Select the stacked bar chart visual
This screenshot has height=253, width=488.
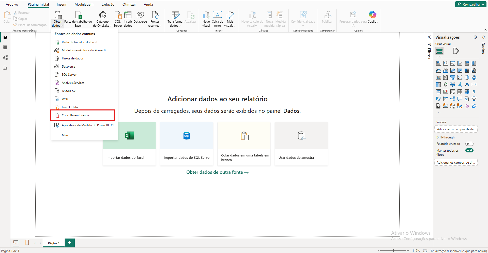click(438, 63)
